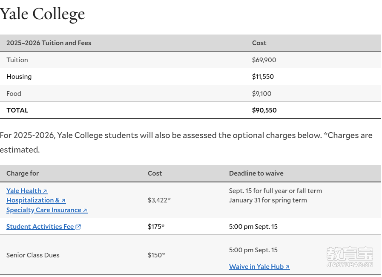Image resolution: width=382 pixels, height=277 pixels.
Task: Select the Tuition amount $69,900
Action: pos(264,60)
